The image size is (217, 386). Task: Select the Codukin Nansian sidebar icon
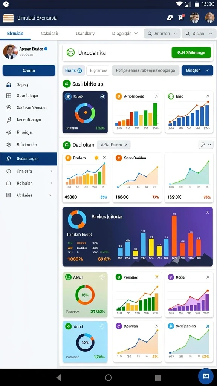[x=9, y=107]
